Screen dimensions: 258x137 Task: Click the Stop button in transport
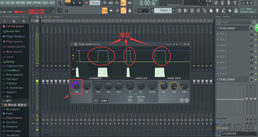click(80, 3)
